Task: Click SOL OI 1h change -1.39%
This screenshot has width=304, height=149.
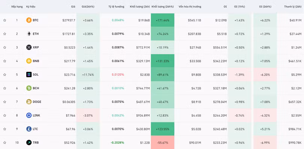Action: pos(239,74)
